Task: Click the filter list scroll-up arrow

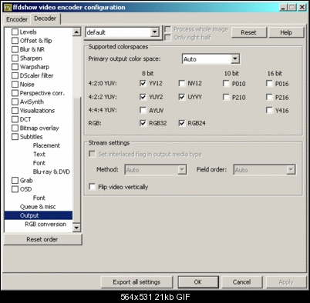Action: [x=76, y=32]
